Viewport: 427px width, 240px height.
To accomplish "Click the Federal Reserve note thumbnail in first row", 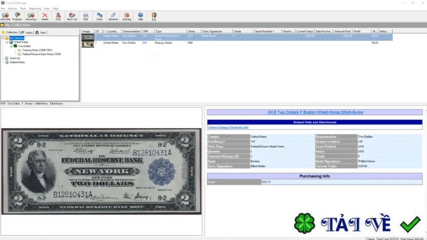I will (x=88, y=37).
